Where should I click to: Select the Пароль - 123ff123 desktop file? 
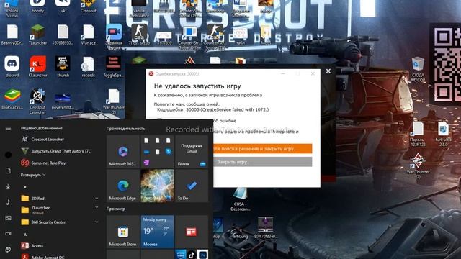[418, 135]
